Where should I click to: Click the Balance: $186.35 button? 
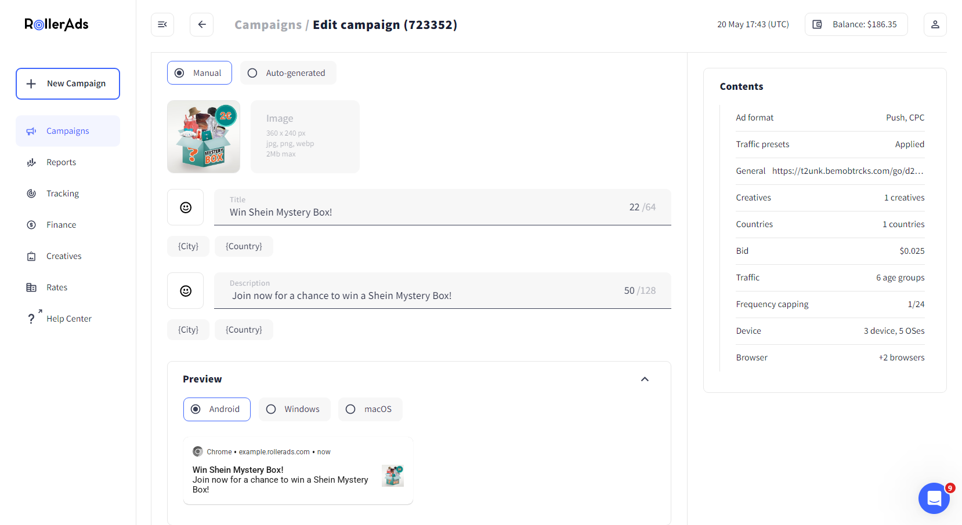click(856, 24)
